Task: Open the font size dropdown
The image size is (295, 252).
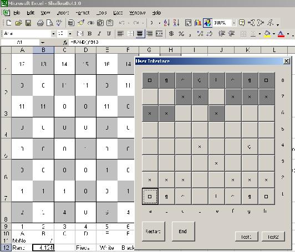Action: [x=70, y=34]
